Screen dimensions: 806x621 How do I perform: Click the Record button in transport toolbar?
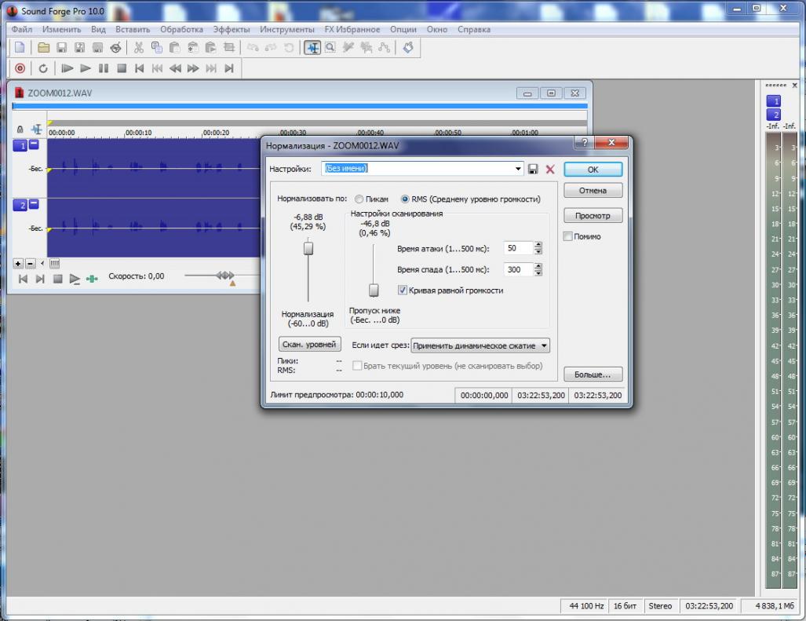click(20, 68)
